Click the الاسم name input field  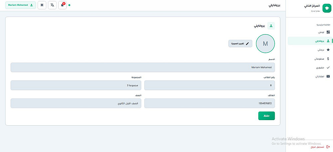(x=143, y=68)
